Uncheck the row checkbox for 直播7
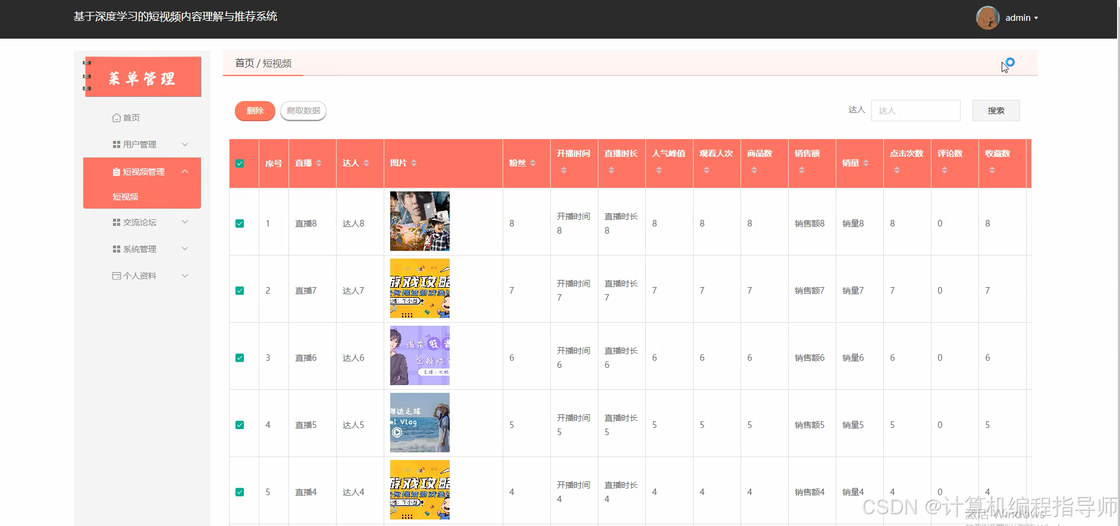The height and width of the screenshot is (526, 1120). pos(240,291)
